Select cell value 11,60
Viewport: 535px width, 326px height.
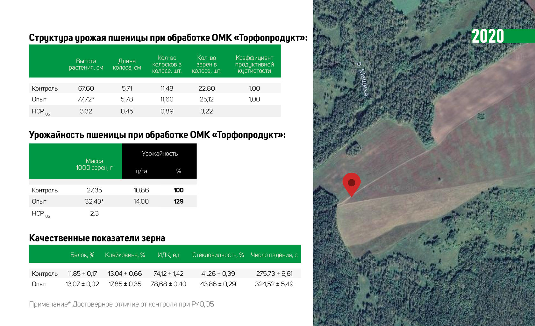pos(167,99)
